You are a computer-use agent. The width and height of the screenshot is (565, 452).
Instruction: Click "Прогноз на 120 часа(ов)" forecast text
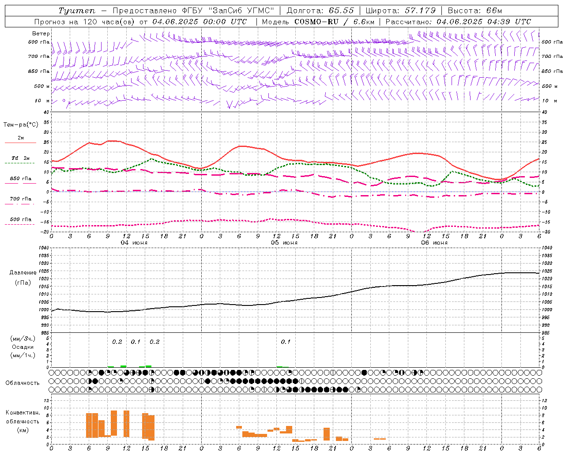click(84, 22)
